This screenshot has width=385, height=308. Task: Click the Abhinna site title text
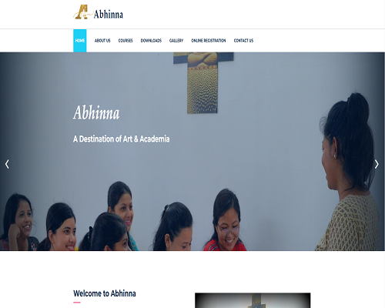(109, 15)
